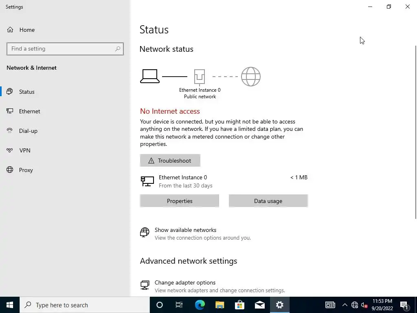
Task: Launch Microsoft Edge from taskbar
Action: pyautogui.click(x=200, y=305)
